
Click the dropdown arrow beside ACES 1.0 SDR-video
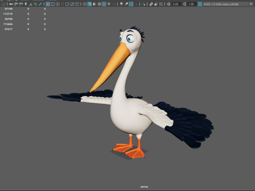tap(251, 4)
